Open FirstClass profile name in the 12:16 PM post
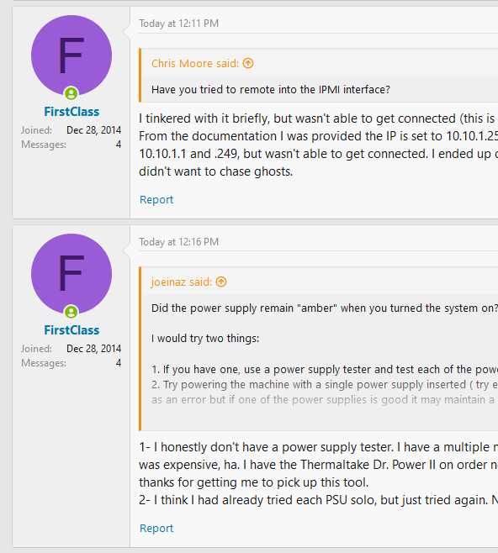Viewport: 498px width, 553px height. [x=72, y=330]
